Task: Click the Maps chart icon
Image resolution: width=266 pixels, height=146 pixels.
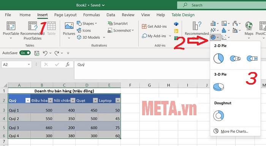Action: tap(249, 26)
